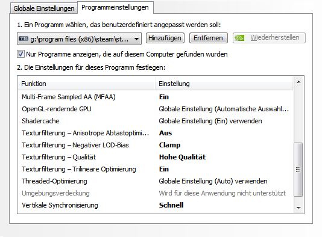
Task: Click the settings list scrollbar thumb
Action: (x=298, y=170)
